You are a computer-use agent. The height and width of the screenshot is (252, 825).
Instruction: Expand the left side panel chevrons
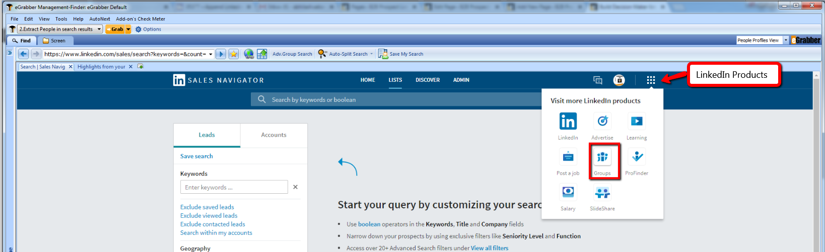coord(10,52)
